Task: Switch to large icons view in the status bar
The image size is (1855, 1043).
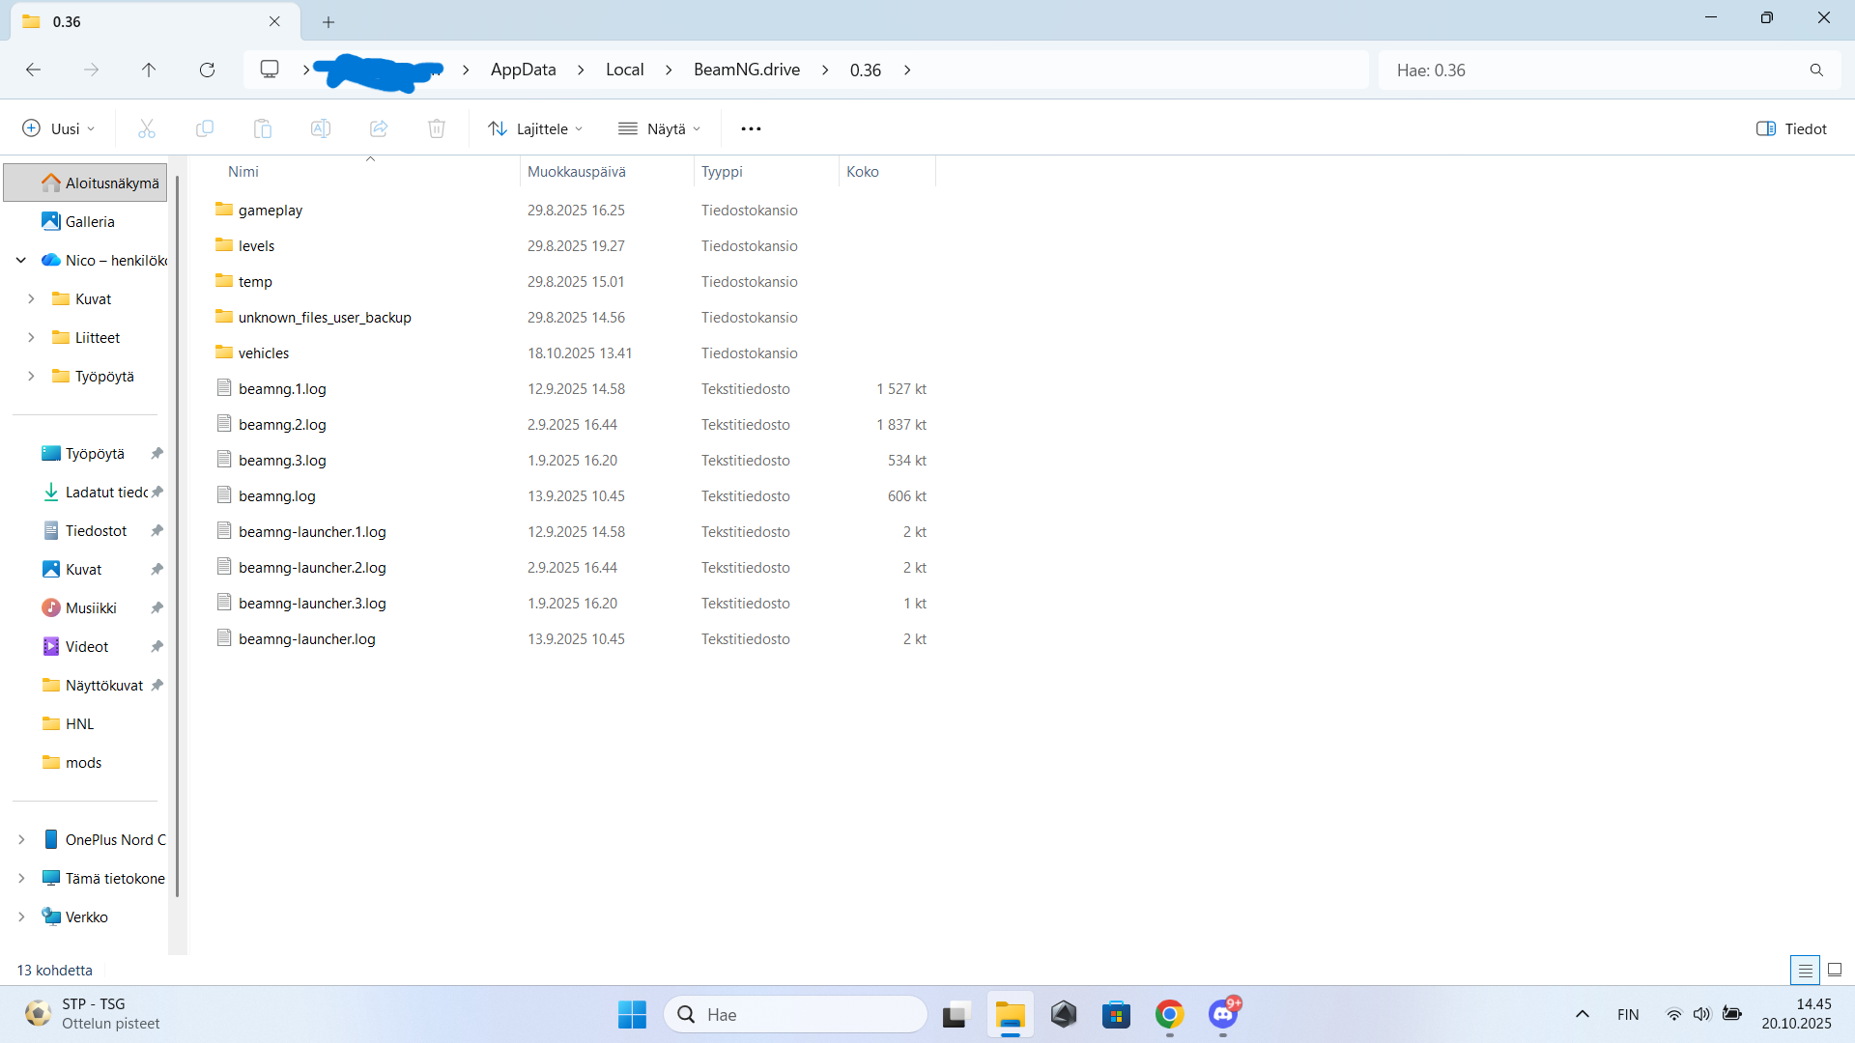Action: coord(1835,970)
